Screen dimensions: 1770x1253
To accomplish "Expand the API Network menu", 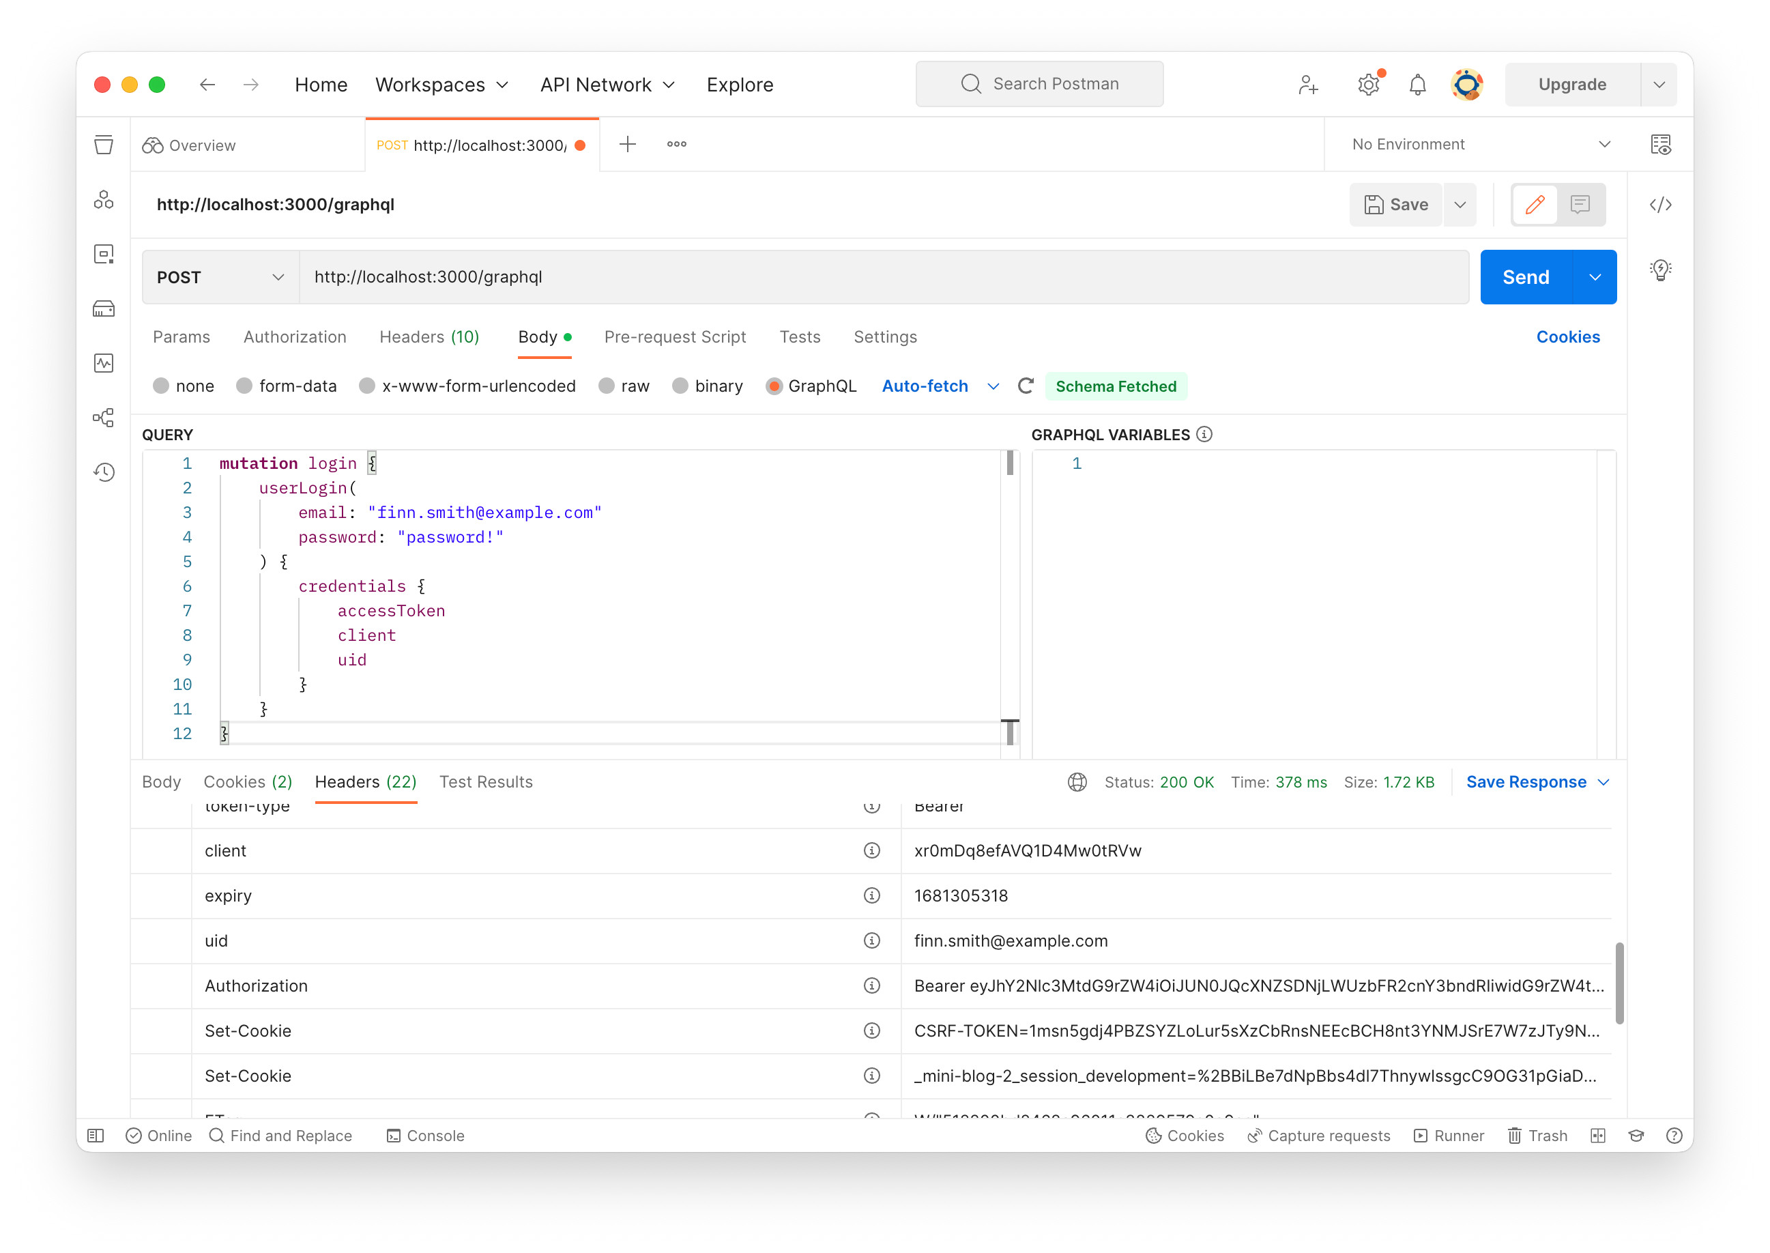I will point(608,84).
